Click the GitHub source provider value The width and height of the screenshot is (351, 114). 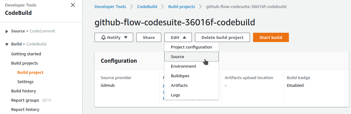(x=108, y=85)
